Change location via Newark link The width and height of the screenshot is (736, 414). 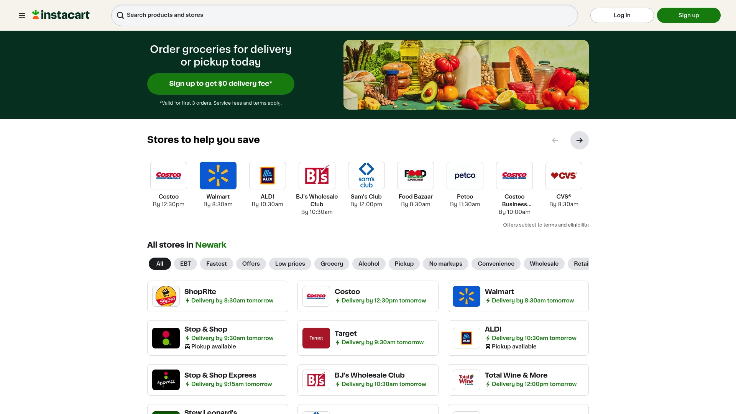210,245
